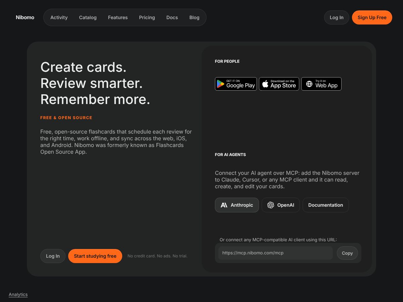Click Log In in the header
The width and height of the screenshot is (403, 302).
coord(337,17)
